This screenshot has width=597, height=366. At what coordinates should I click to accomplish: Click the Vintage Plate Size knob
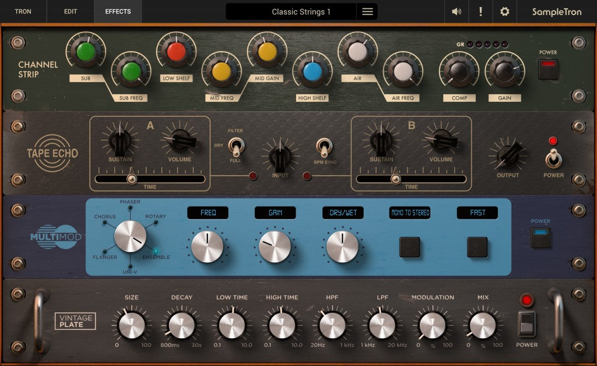click(131, 325)
